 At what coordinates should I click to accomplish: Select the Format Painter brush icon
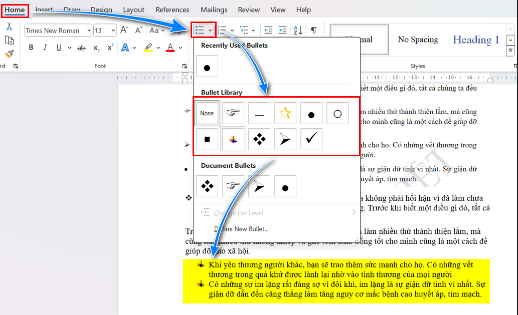coord(9,54)
